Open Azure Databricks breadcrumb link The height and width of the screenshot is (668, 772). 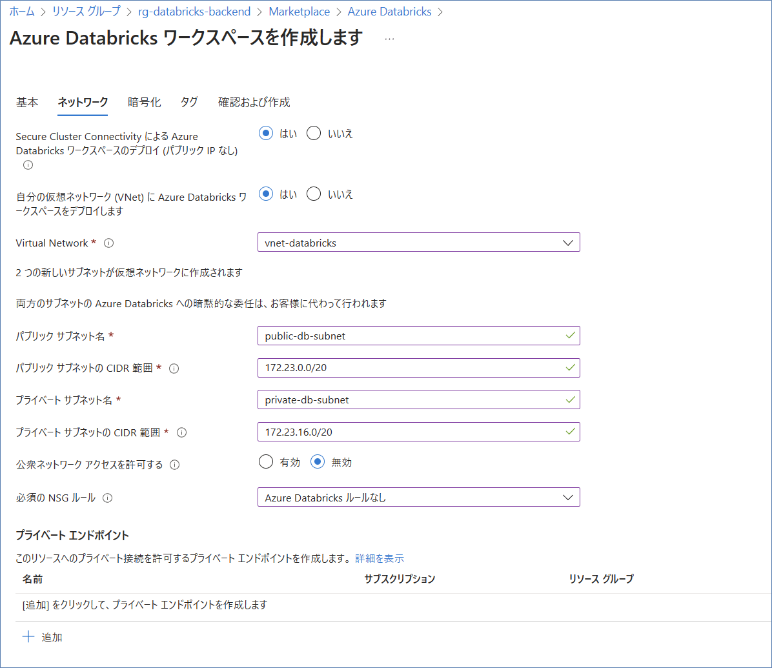point(389,12)
